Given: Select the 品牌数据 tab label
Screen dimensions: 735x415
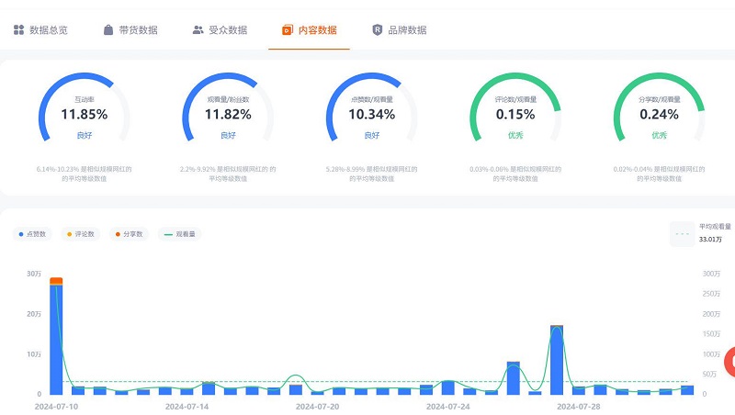Looking at the screenshot, I should [x=406, y=30].
